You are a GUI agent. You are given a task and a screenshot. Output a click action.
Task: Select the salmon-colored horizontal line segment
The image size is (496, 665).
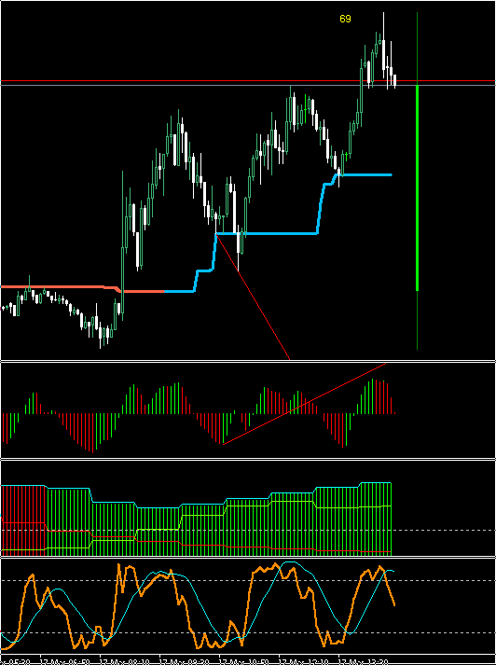tap(63, 287)
